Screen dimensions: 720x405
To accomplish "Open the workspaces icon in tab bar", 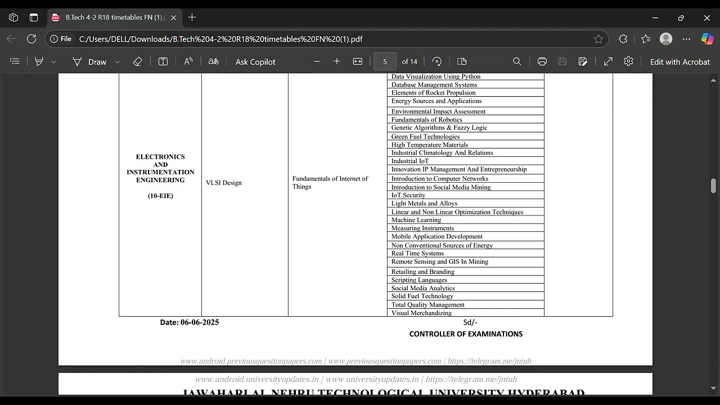I will tap(13, 17).
